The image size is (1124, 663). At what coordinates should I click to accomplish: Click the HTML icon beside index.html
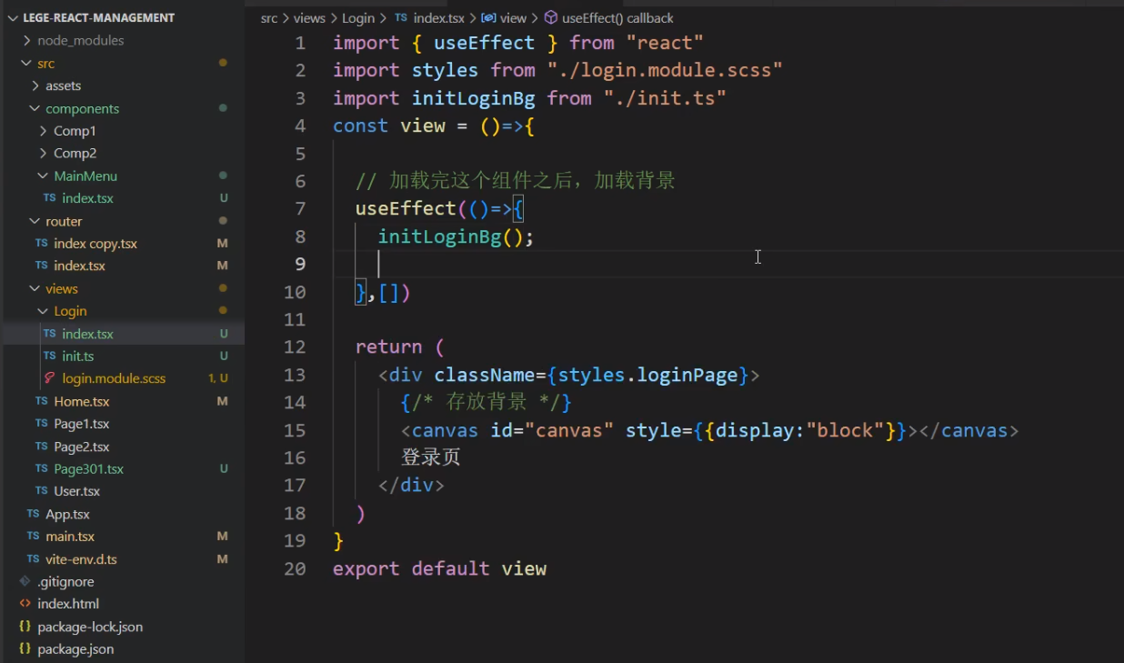pyautogui.click(x=25, y=604)
